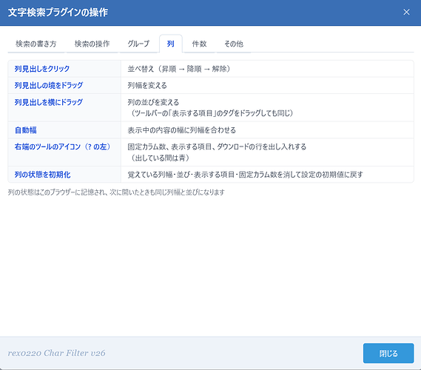Show the その他 tab
This screenshot has height=370, width=421.
coord(234,44)
